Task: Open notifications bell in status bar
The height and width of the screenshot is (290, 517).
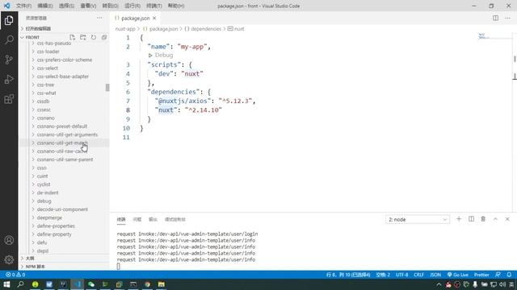Action: pos(509,275)
